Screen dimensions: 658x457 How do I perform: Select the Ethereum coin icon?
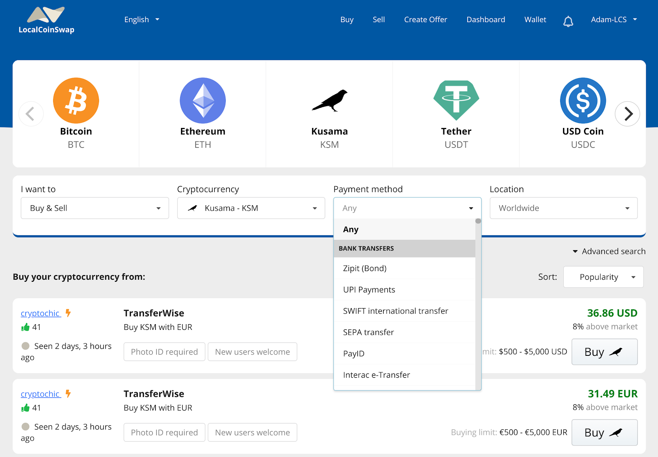pyautogui.click(x=203, y=100)
